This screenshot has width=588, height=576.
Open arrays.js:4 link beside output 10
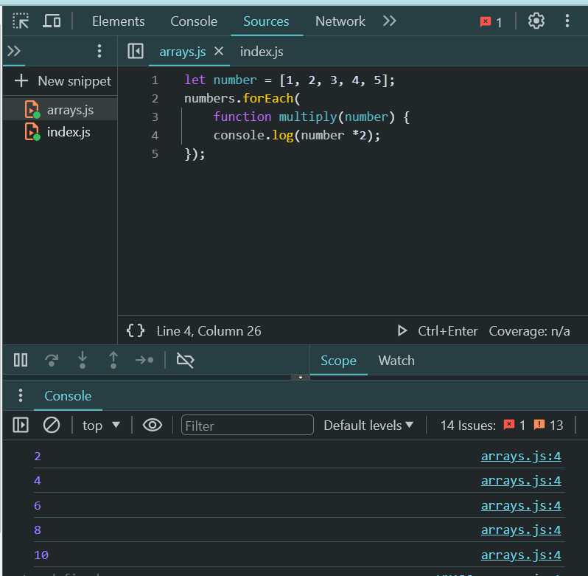[x=521, y=555]
